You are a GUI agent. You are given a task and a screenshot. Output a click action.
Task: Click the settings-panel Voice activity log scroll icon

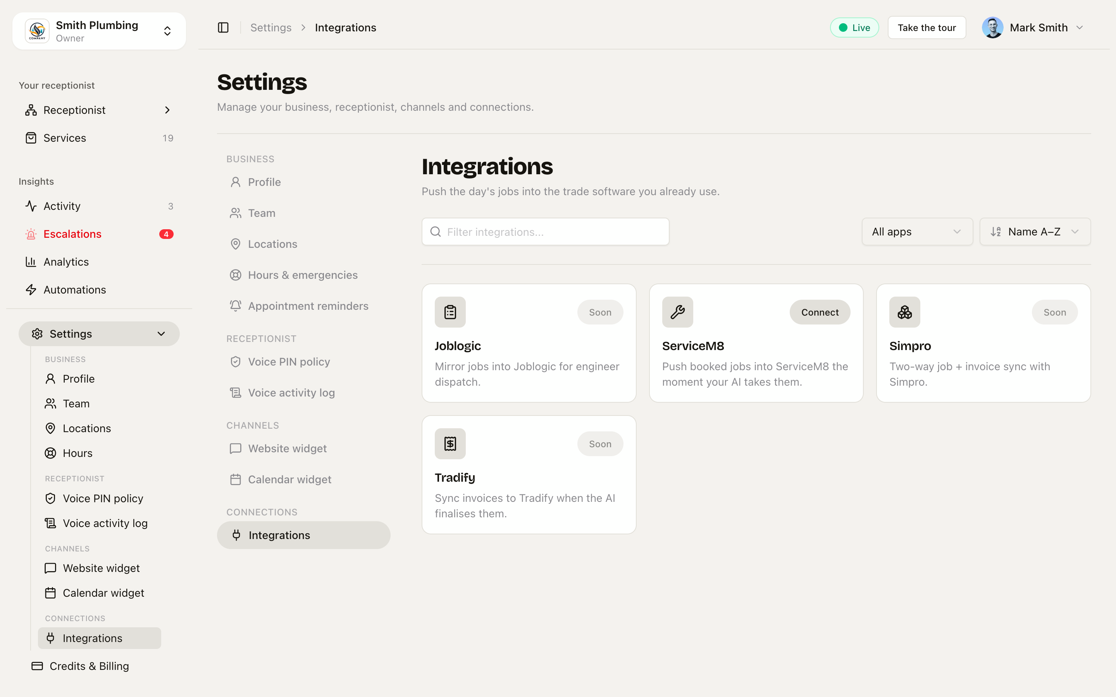point(236,393)
